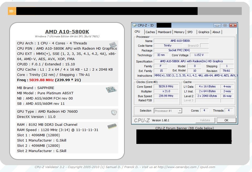
Task: Maximize the CPU-Z window
Action: tap(225, 25)
